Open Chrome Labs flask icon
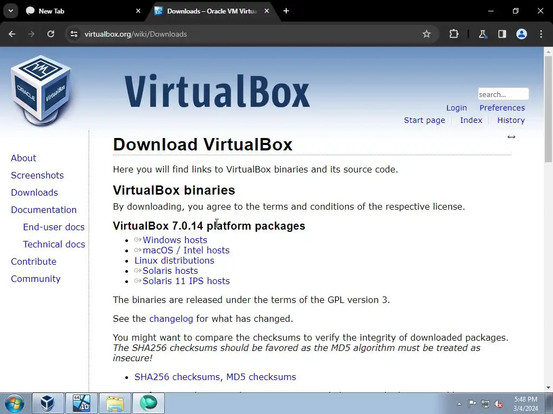This screenshot has width=553, height=414. pos(482,34)
